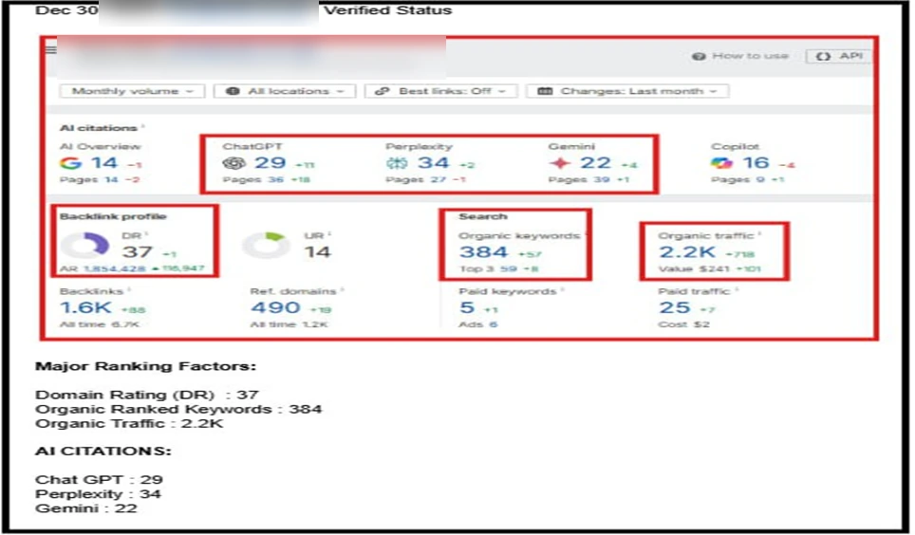Open the Ref. domains 490 value

[276, 307]
